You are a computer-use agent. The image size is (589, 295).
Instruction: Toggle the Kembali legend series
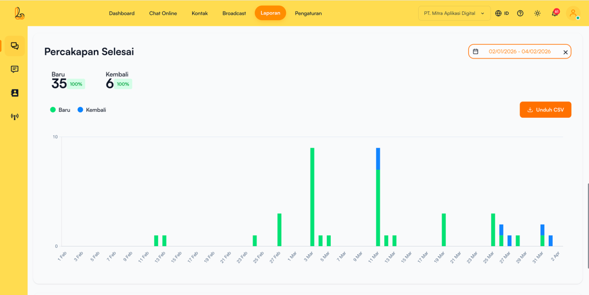[x=92, y=110]
